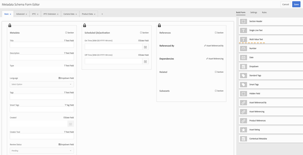The width and height of the screenshot is (303, 155).
Task: Click the Title text field
Action: point(42,45)
